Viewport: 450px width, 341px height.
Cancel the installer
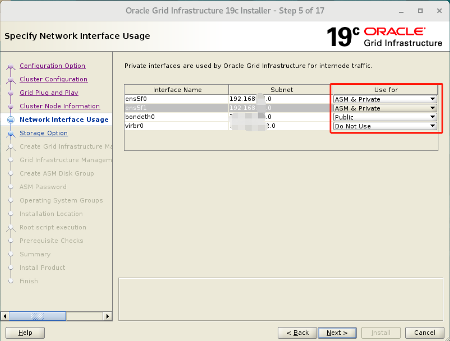pos(425,333)
